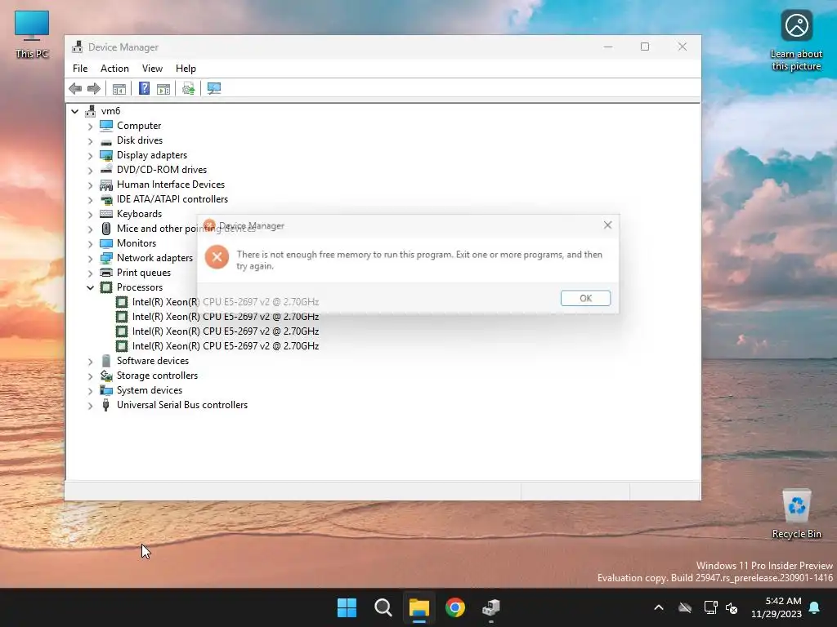Click the Update device driver toolbar icon
Viewport: 837px width, 627px height.
click(189, 88)
